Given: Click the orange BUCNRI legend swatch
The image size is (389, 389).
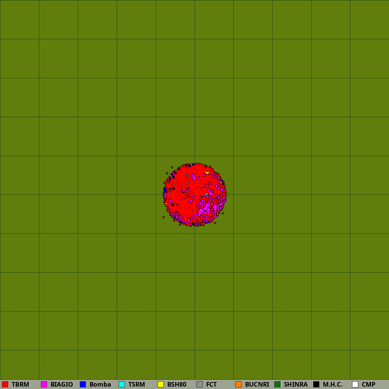Looking at the screenshot, I should point(238,384).
